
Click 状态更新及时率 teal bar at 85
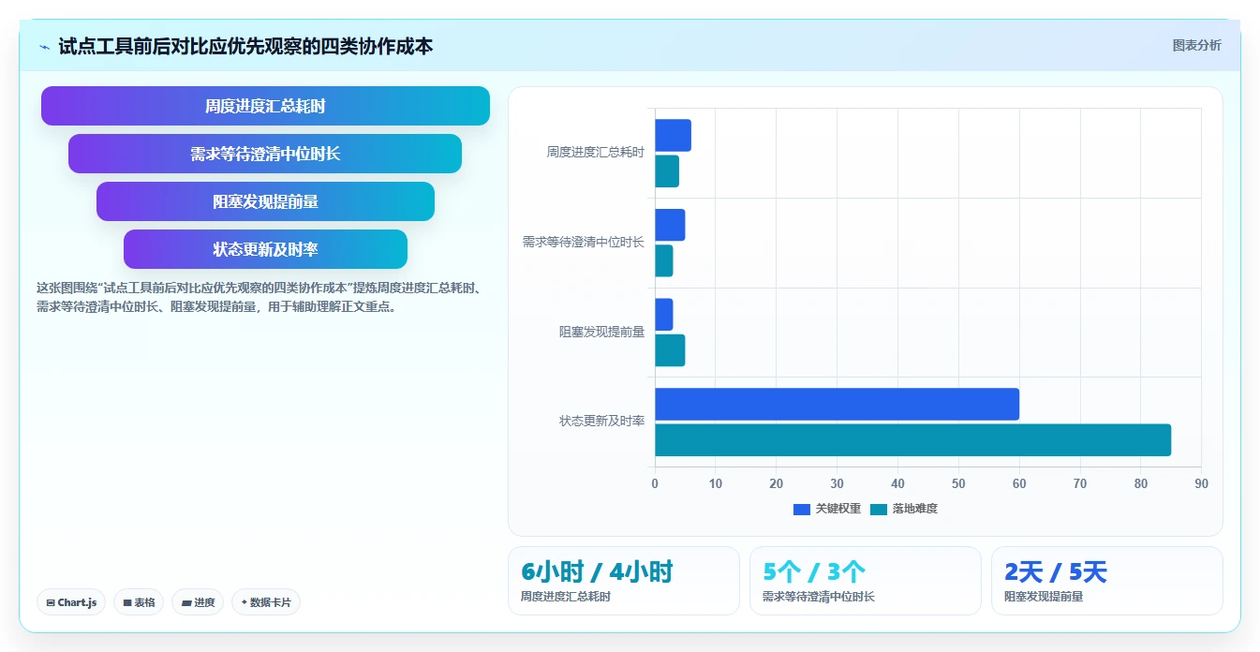coord(912,440)
